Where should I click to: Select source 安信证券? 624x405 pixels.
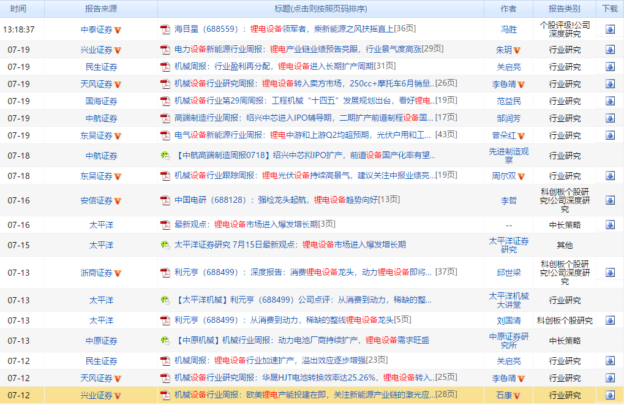click(x=97, y=201)
